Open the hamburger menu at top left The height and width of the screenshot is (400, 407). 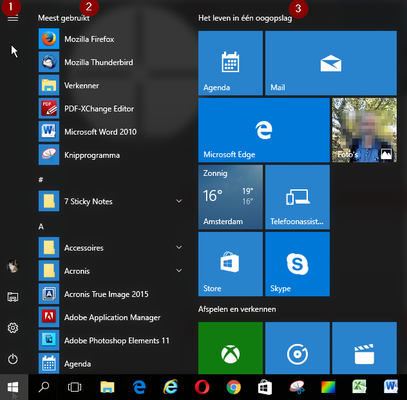(x=13, y=18)
